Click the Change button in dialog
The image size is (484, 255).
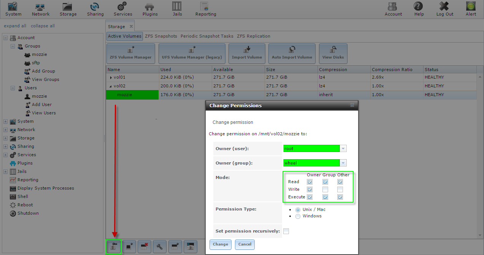click(221, 244)
